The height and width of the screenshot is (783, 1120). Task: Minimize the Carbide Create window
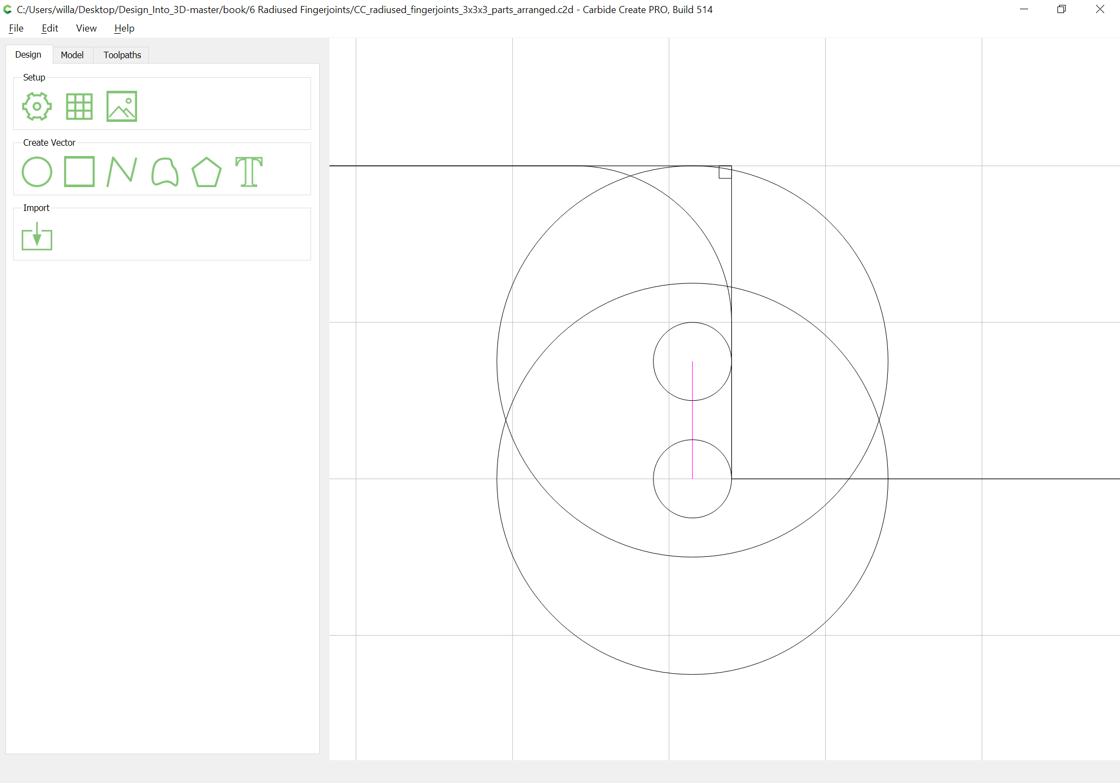1024,9
